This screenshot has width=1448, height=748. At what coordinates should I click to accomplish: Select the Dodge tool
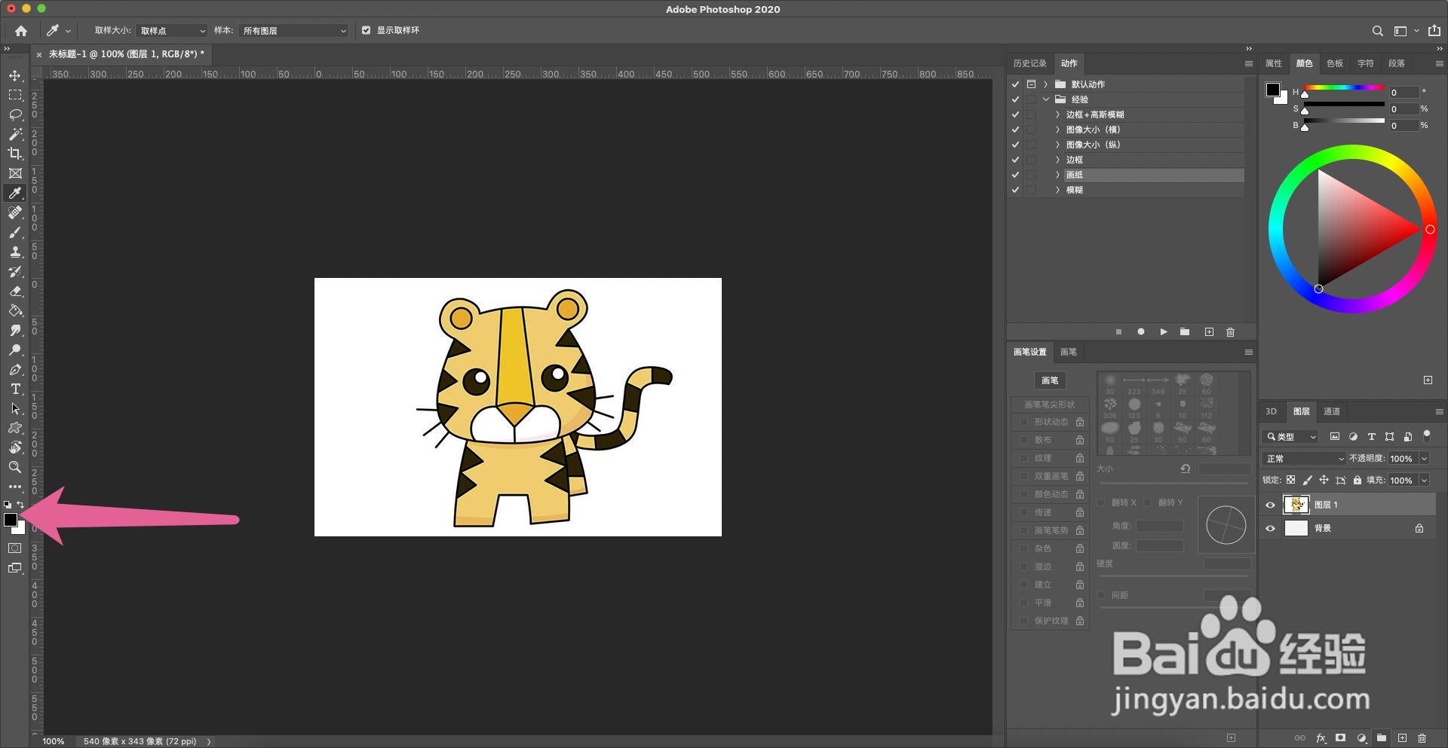point(15,350)
